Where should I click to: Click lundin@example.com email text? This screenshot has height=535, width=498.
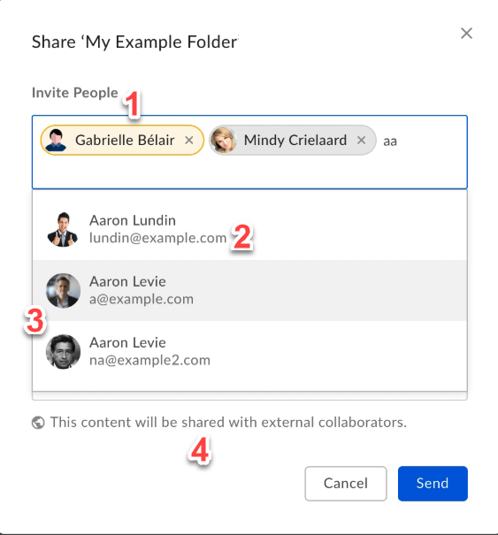coord(157,238)
